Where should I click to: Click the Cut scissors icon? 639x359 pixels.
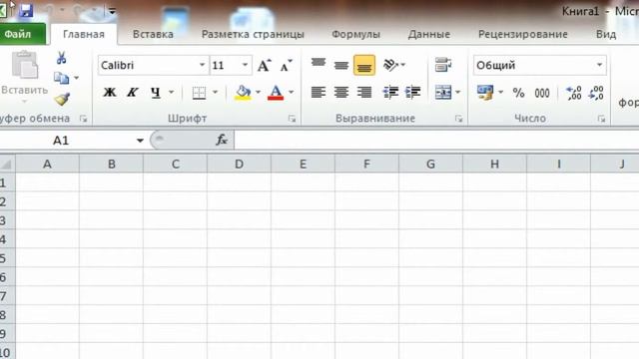click(x=61, y=58)
